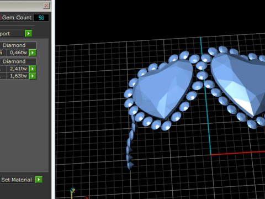Click the 2,41tw weight value

[18, 69]
